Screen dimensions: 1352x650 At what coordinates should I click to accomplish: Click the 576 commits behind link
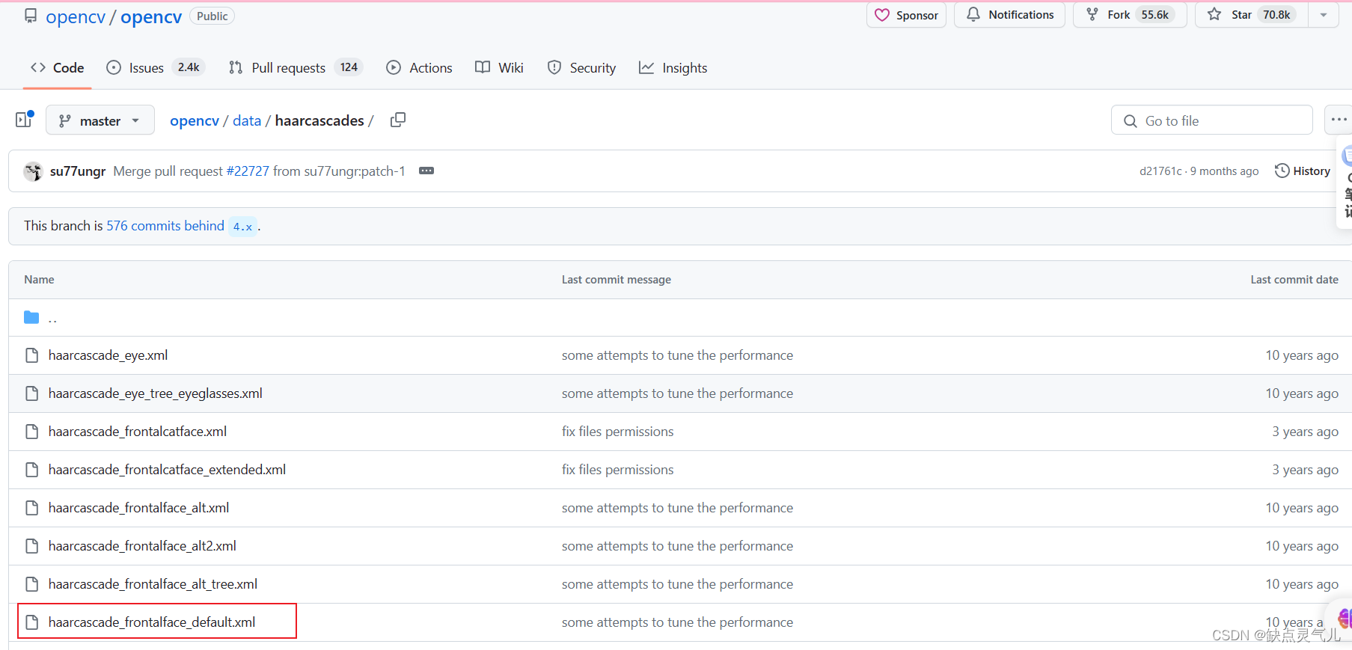(x=165, y=226)
